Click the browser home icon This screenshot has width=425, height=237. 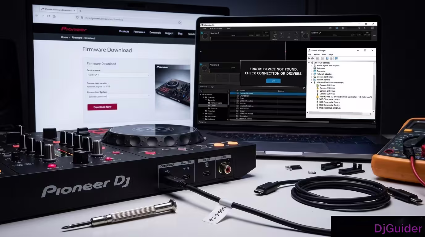point(54,16)
